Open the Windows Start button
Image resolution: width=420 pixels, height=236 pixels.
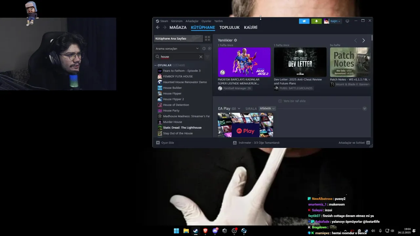point(176,231)
